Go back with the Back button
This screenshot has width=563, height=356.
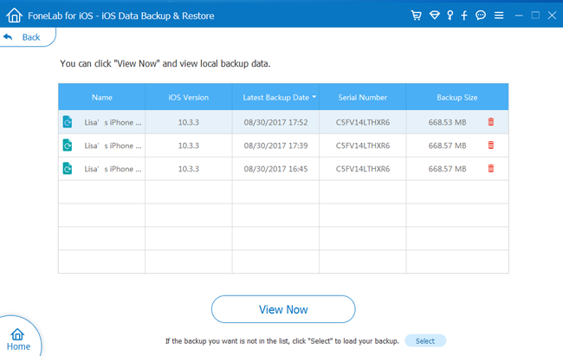(28, 37)
